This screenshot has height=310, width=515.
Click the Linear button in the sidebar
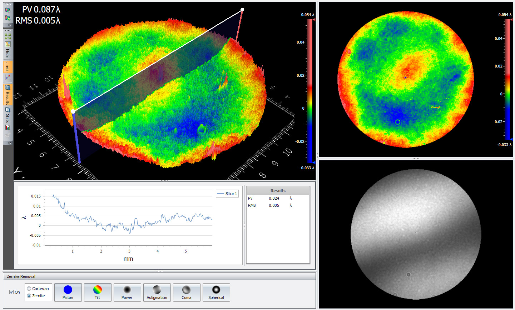point(7,67)
